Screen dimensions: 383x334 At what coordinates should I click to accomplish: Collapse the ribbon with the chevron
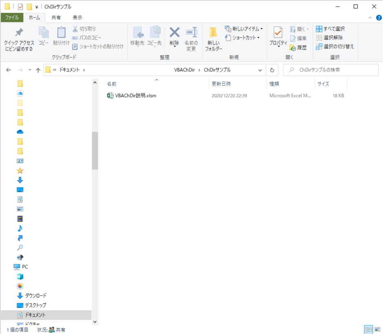coord(370,18)
